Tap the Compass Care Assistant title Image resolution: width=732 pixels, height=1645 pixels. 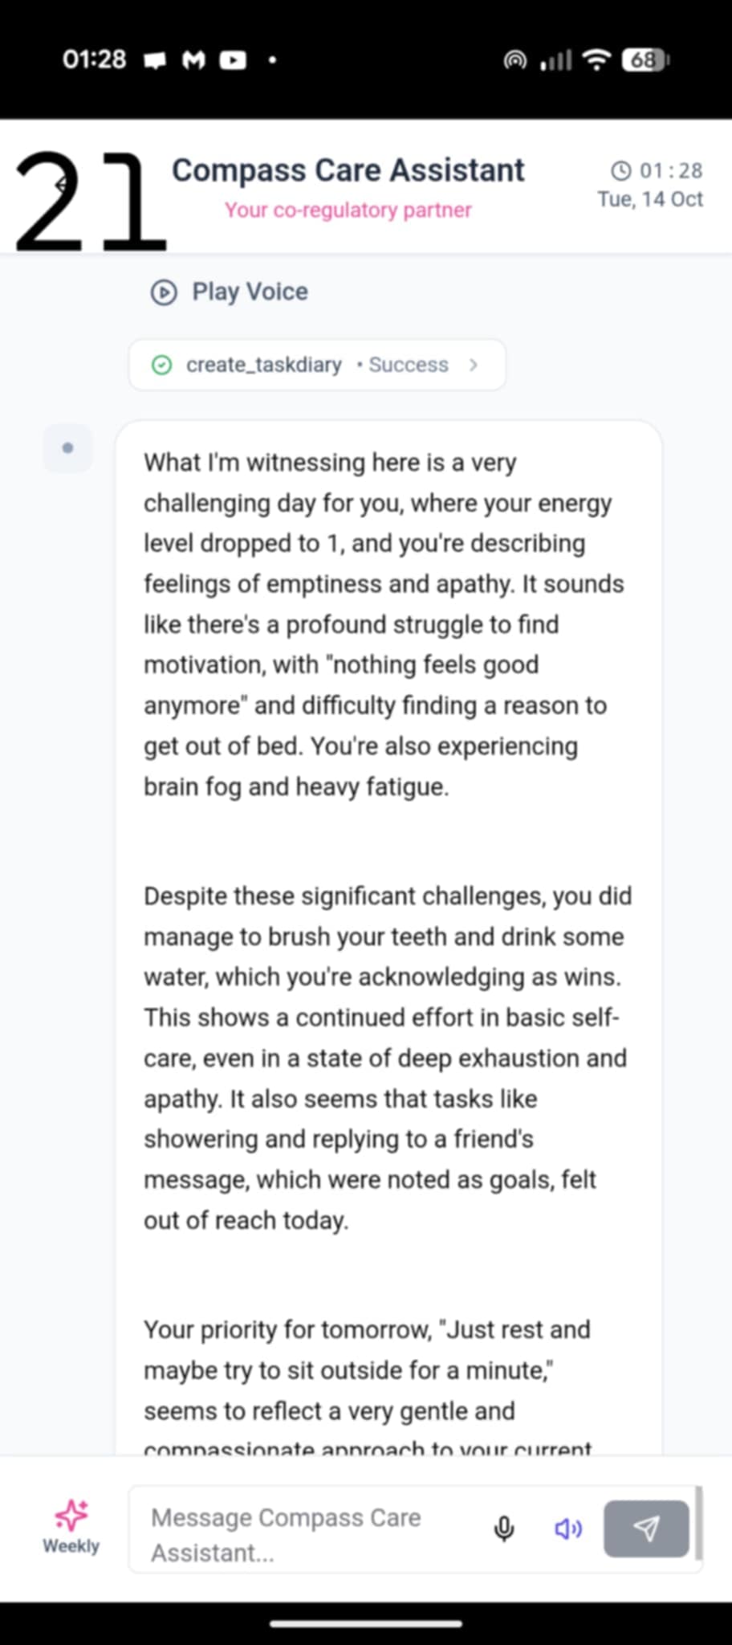(x=348, y=170)
